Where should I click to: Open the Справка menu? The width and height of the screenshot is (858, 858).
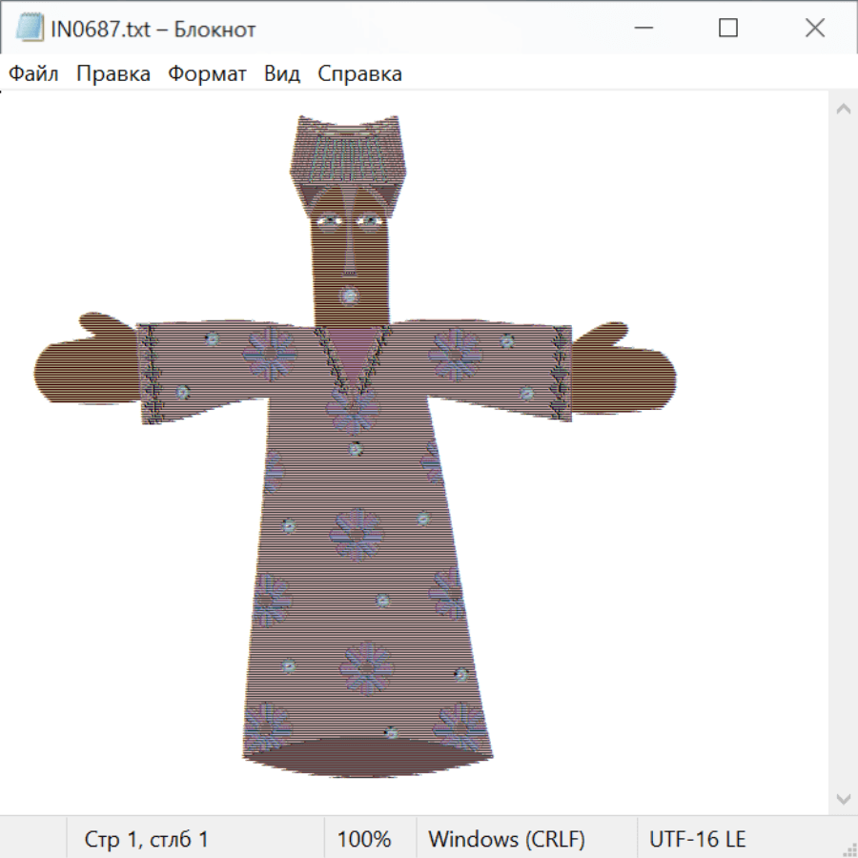359,74
